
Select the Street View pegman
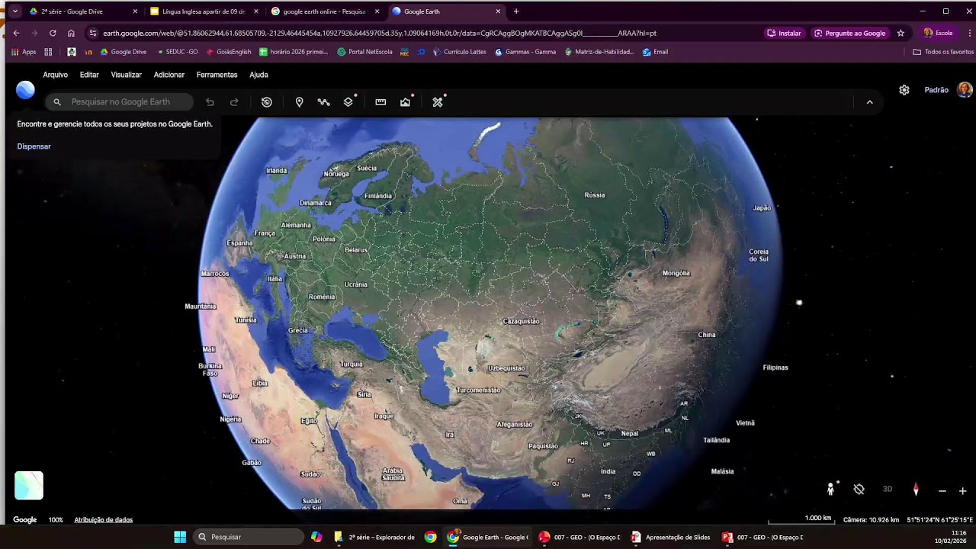[x=831, y=490]
